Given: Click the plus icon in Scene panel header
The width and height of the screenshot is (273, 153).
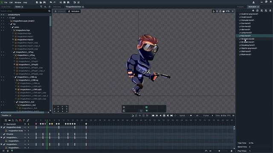Looking at the screenshot, I should (45, 7).
